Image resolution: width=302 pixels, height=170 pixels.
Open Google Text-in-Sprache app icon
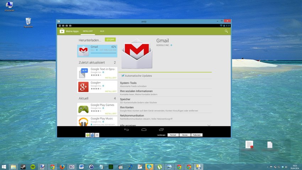pos(83,73)
